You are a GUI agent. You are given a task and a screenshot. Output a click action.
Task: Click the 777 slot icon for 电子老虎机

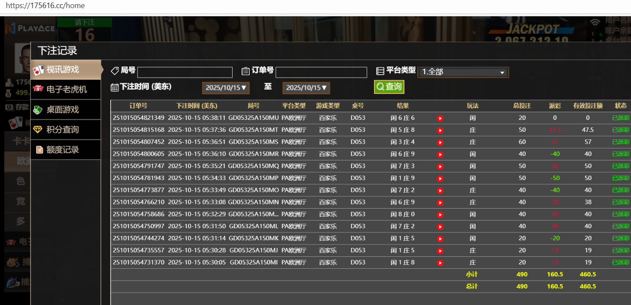pos(38,89)
